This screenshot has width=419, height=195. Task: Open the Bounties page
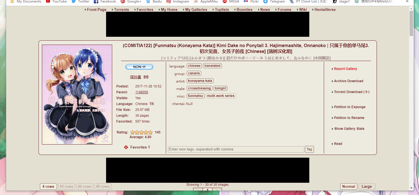(x=245, y=9)
